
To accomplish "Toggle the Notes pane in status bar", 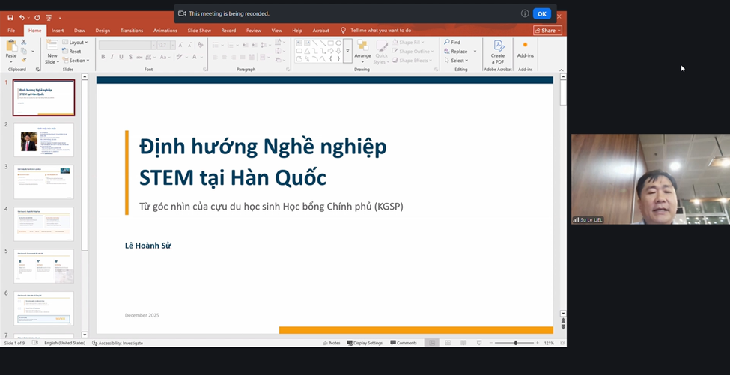I will (331, 343).
